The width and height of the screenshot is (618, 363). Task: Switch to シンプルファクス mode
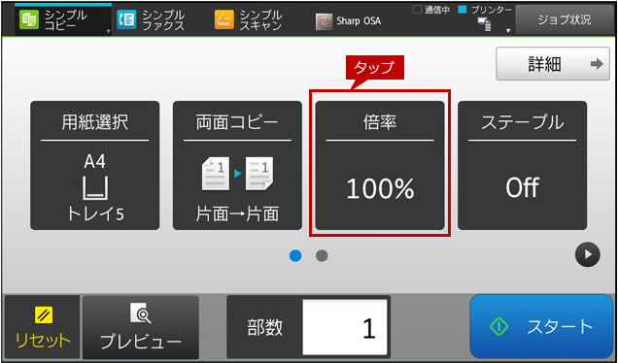pos(151,20)
